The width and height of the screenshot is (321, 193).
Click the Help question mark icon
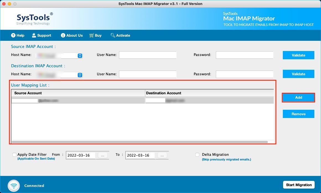pos(13,35)
